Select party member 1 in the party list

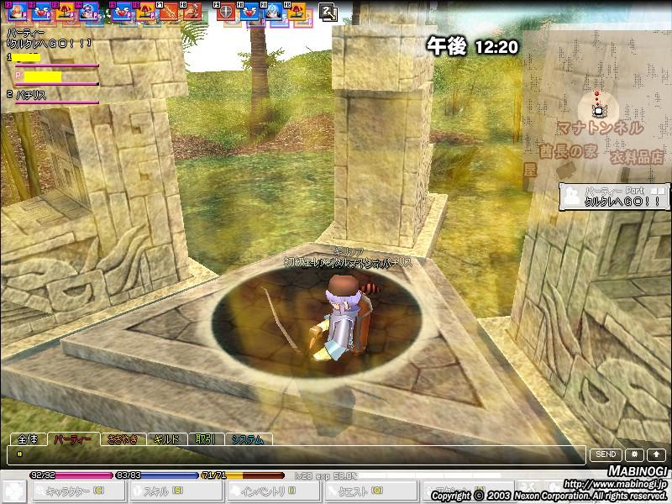coord(25,57)
